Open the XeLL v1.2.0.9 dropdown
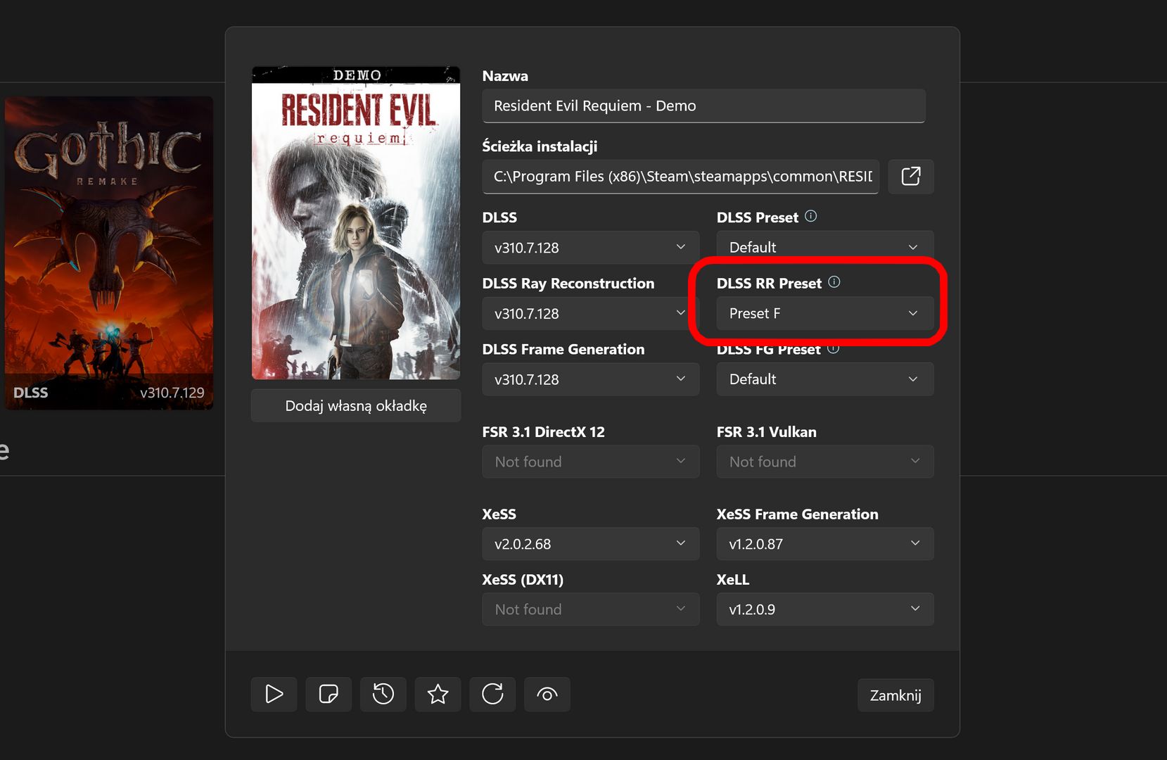The width and height of the screenshot is (1167, 760). (825, 609)
